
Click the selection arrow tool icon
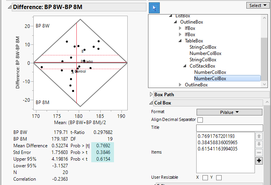(x=154, y=8)
